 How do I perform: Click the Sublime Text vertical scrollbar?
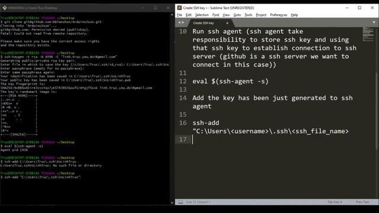click(x=377, y=111)
